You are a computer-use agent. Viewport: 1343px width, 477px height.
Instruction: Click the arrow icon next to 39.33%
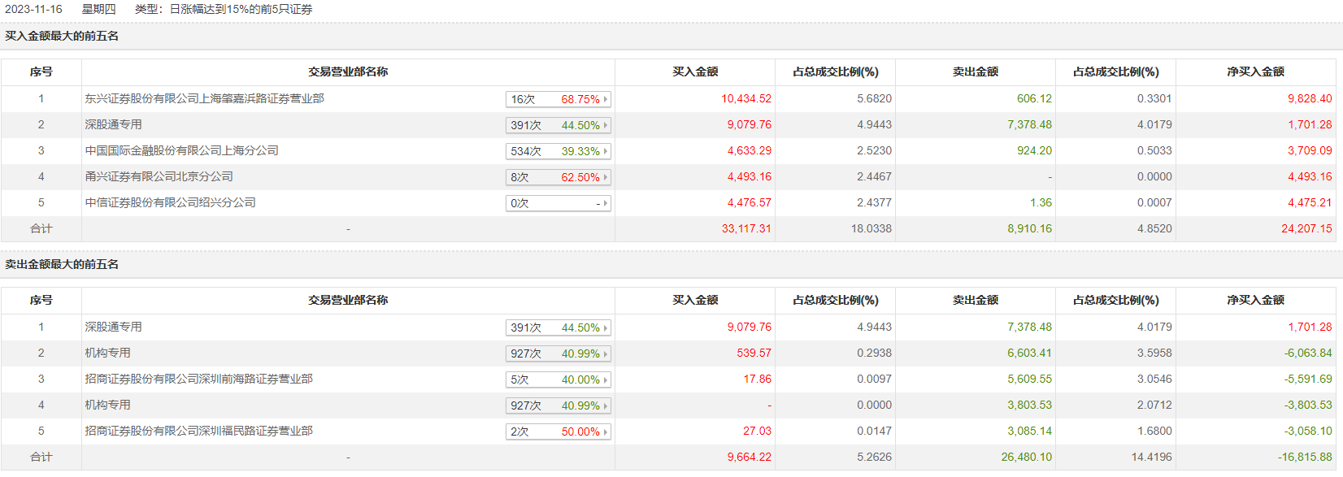[x=606, y=151]
